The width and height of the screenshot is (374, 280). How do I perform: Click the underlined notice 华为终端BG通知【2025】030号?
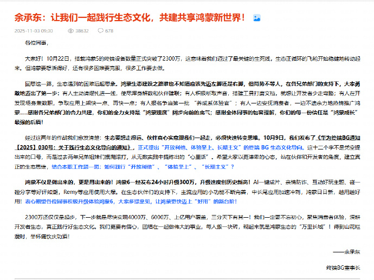click(x=187, y=143)
